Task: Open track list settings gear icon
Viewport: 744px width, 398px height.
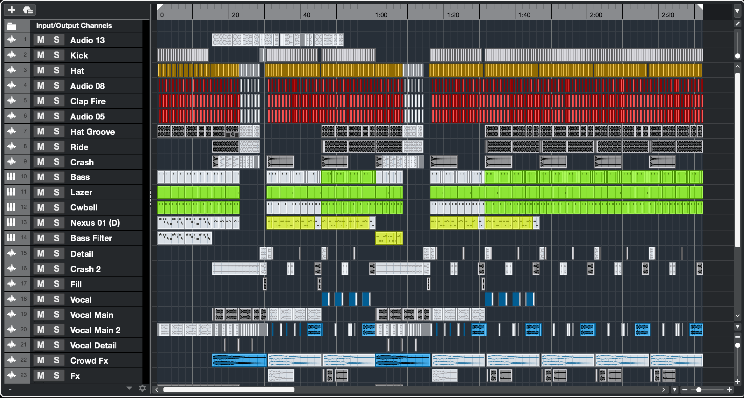Action: pyautogui.click(x=142, y=388)
